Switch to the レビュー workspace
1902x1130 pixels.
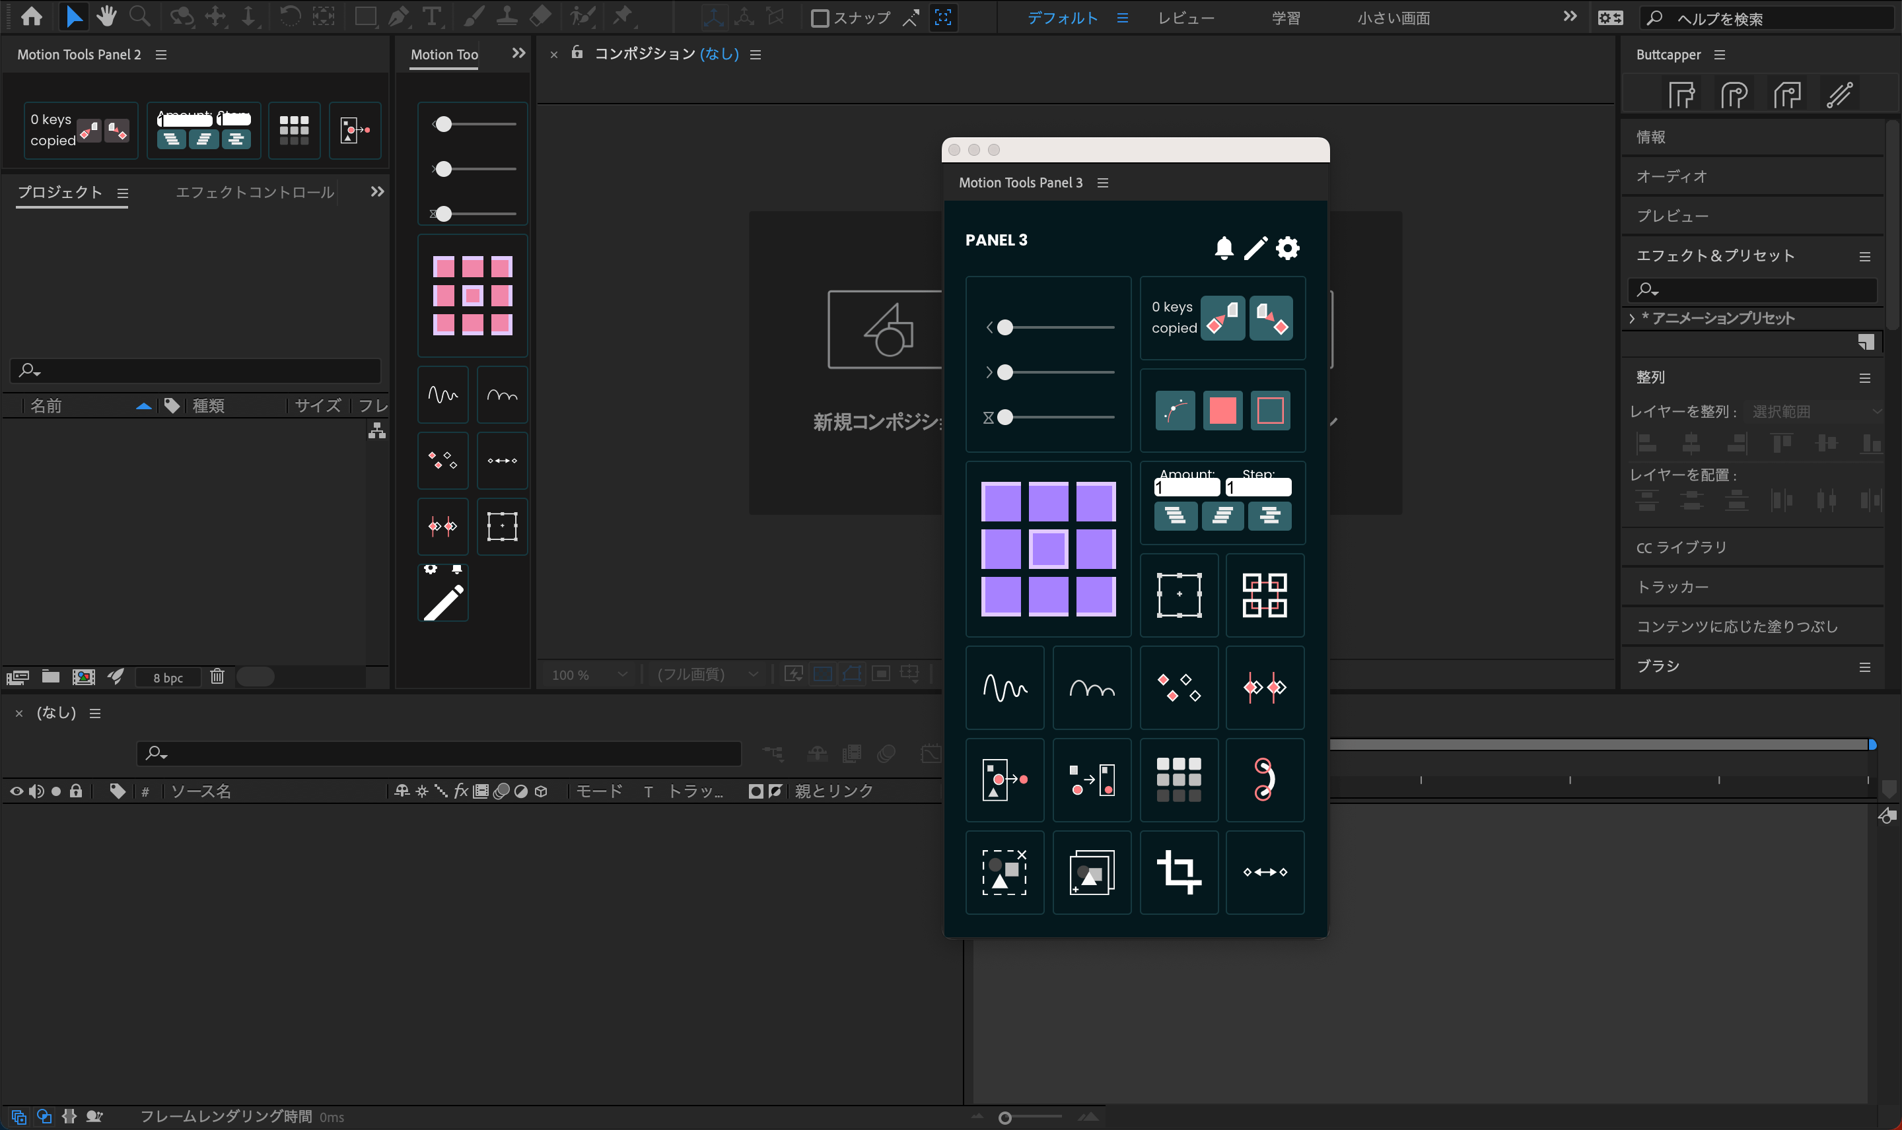click(x=1185, y=17)
